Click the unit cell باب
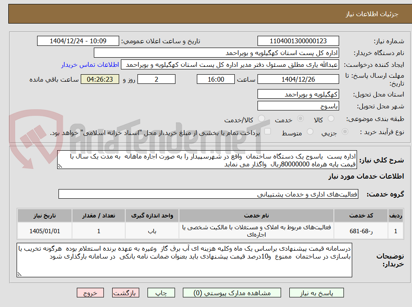This screenshot has height=307, width=412. pos(152,231)
